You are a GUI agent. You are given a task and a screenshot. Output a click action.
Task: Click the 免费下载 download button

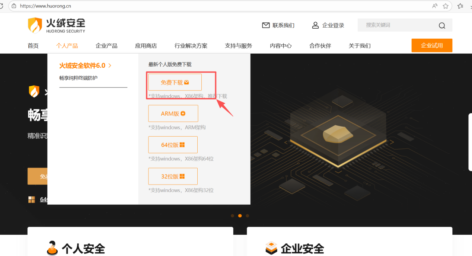(x=175, y=82)
